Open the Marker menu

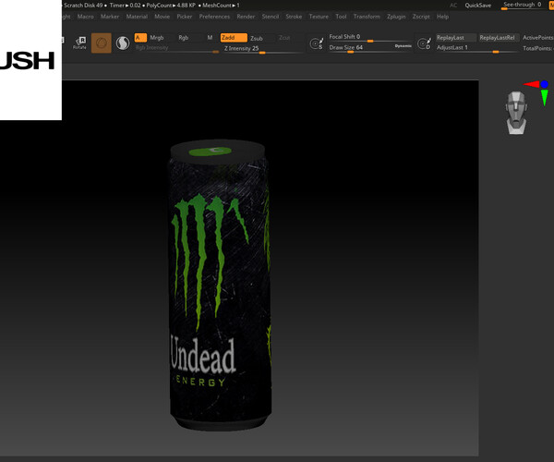pyautogui.click(x=110, y=17)
